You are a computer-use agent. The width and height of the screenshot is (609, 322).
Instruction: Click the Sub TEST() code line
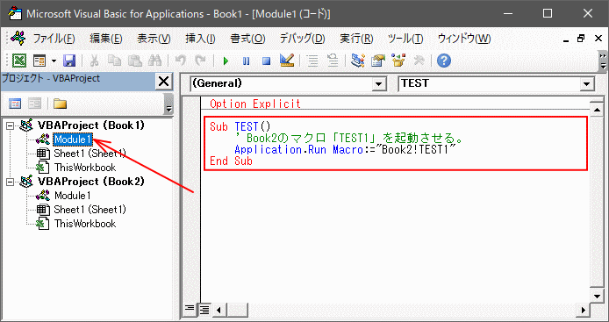[x=240, y=126]
